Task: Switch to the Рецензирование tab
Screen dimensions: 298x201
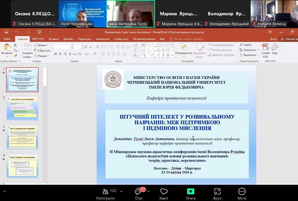Action: coord(144,39)
